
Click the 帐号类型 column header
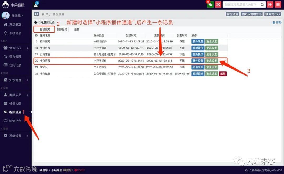coord(99,36)
